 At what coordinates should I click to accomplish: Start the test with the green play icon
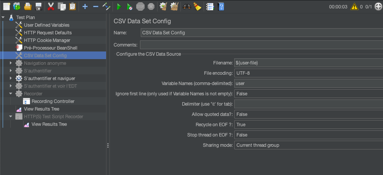point(119,6)
